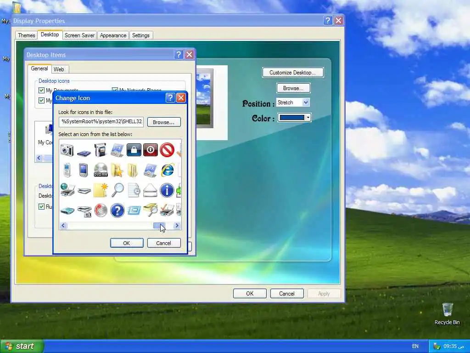Screen dimensions: 470x353
Task: Choose the teal network router icon
Action: [67, 211]
